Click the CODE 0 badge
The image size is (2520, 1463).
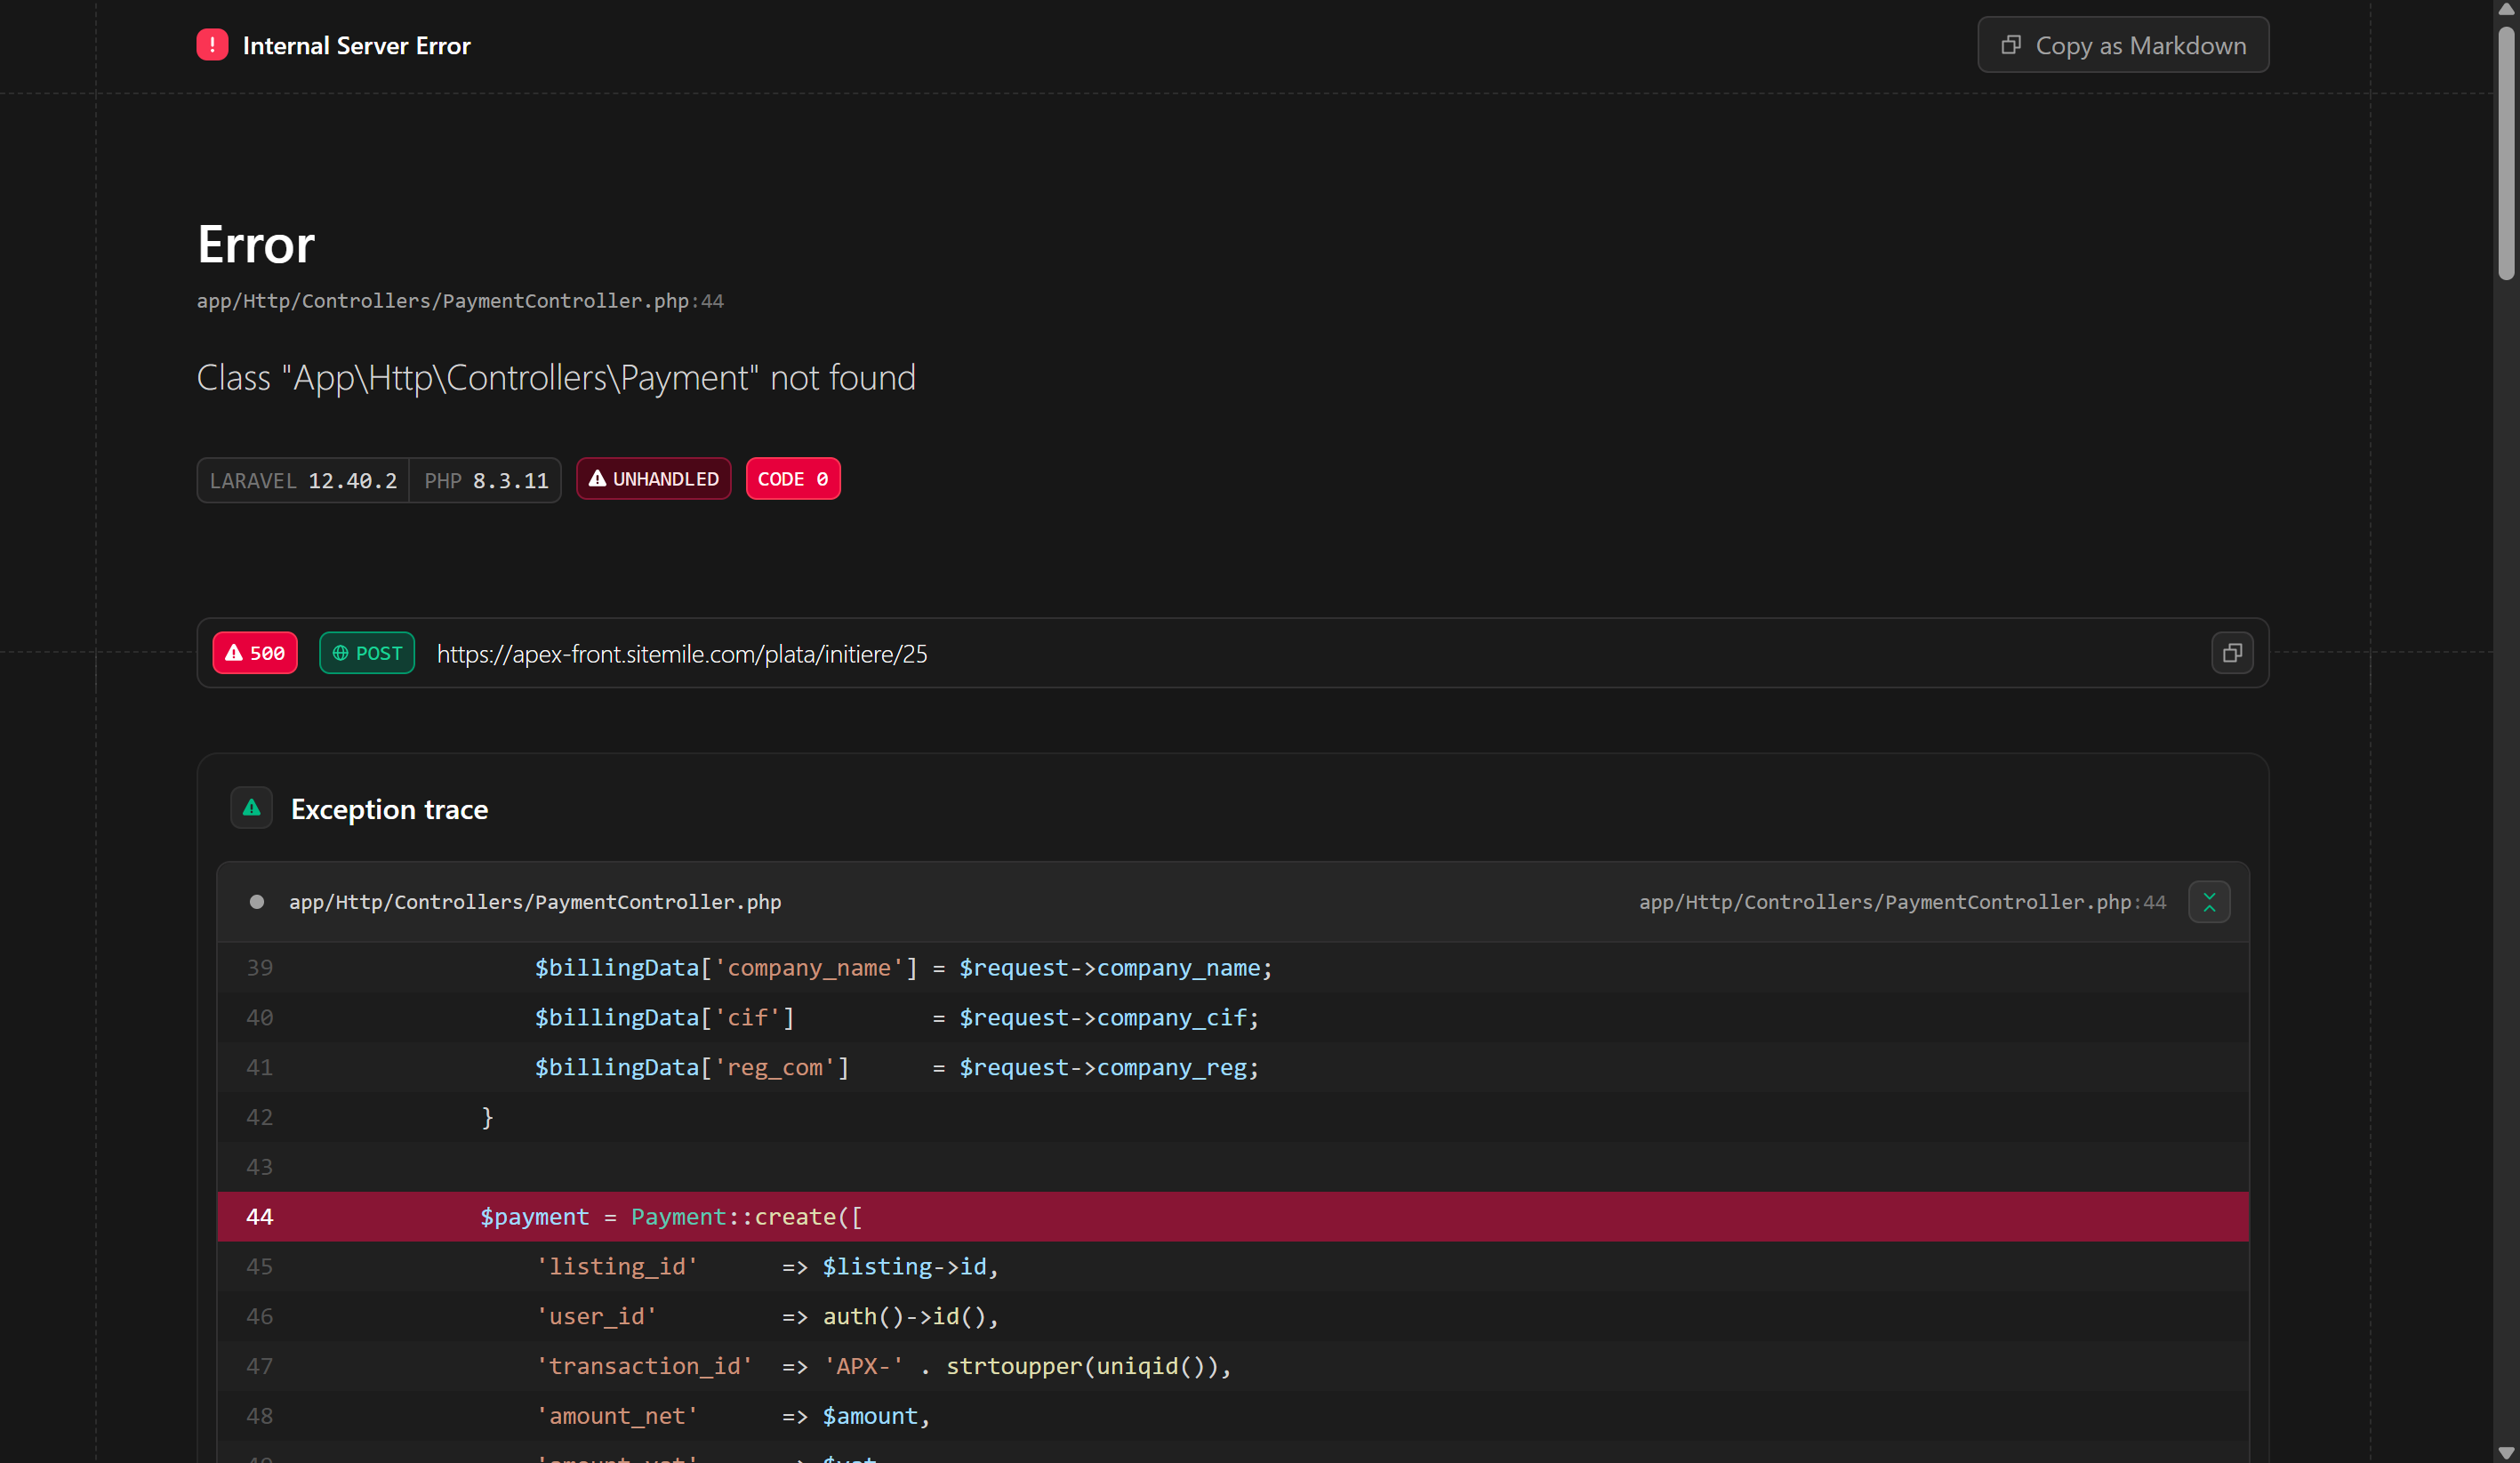click(792, 479)
